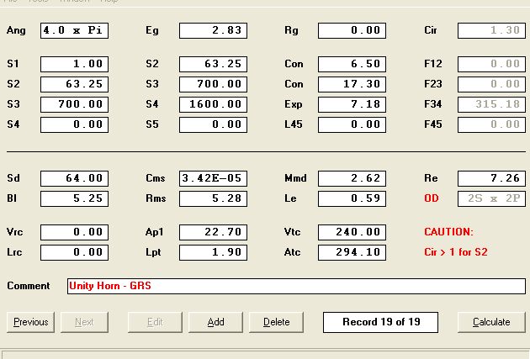Select the S2 field in the F23 row
530x359 pixels.
pos(74,84)
